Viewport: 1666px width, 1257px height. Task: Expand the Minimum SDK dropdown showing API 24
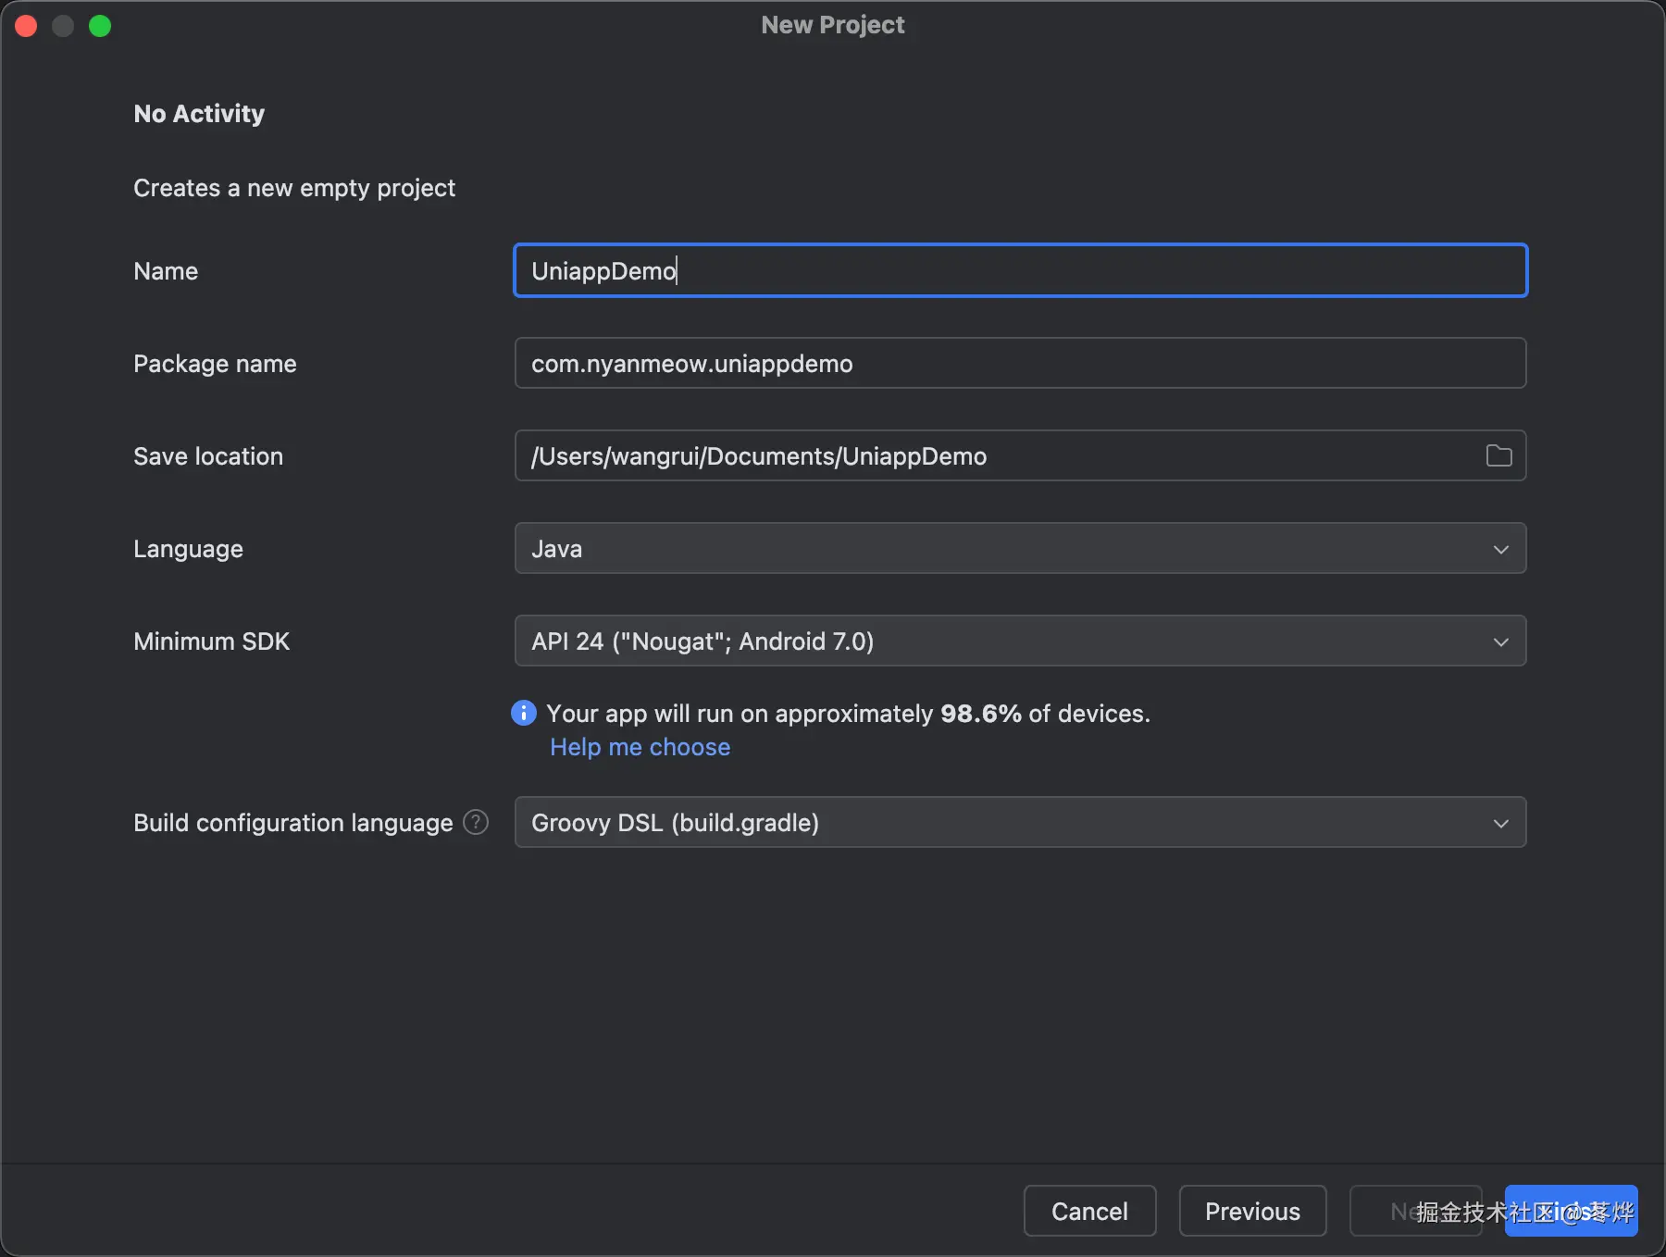(1019, 641)
